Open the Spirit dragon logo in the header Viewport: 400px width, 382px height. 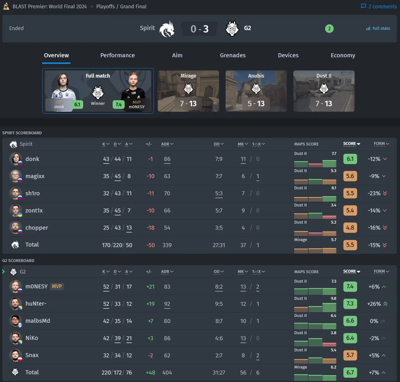[x=167, y=29]
